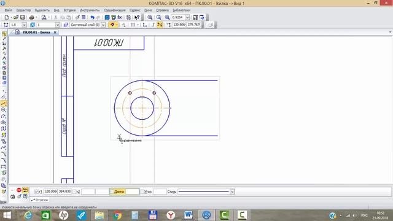The image size is (393, 221).
Task: Create a new document icon
Action: (7, 17)
